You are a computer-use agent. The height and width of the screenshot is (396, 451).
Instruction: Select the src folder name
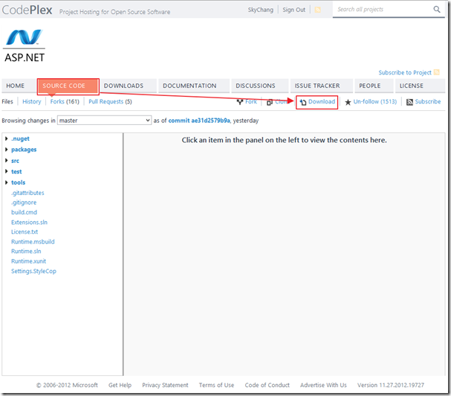[15, 161]
